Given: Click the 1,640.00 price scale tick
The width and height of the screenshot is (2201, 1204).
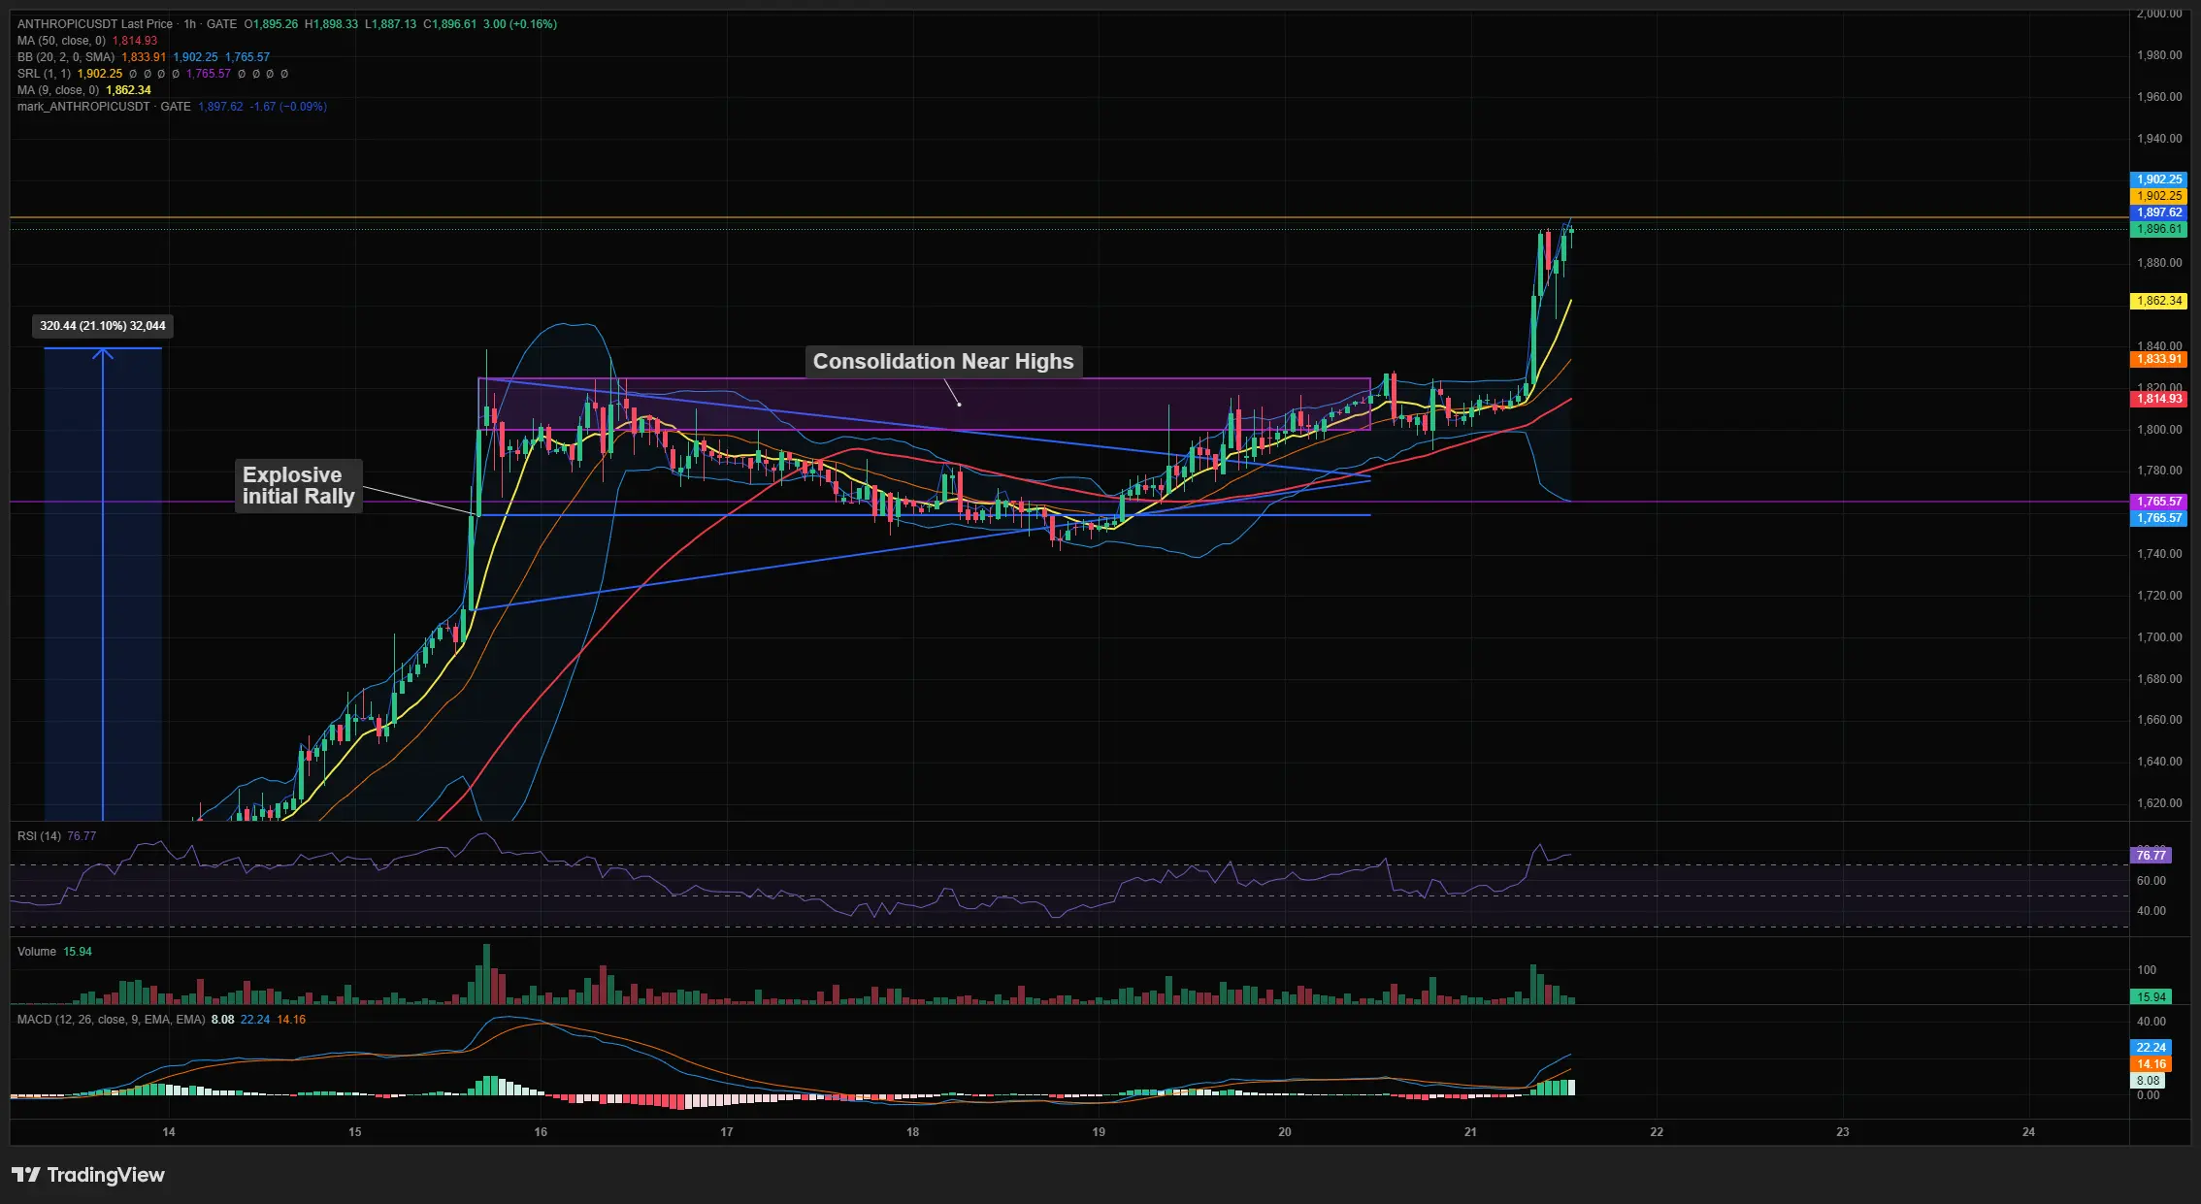Looking at the screenshot, I should 2159,762.
